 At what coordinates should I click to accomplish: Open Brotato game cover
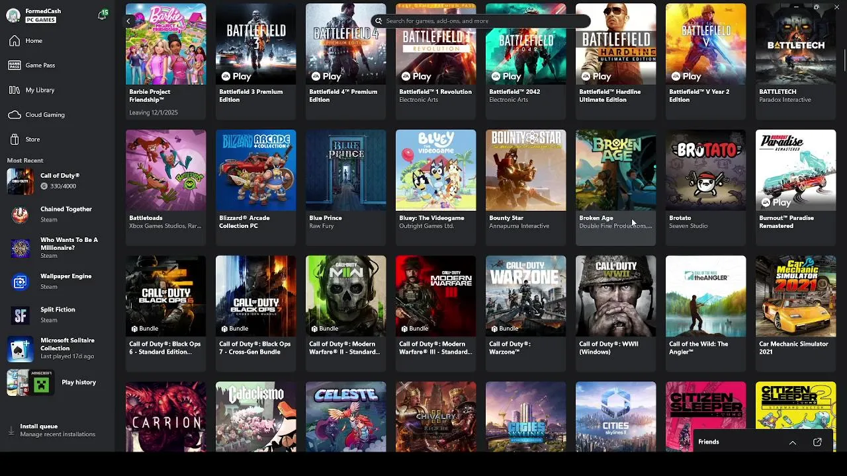pos(705,170)
